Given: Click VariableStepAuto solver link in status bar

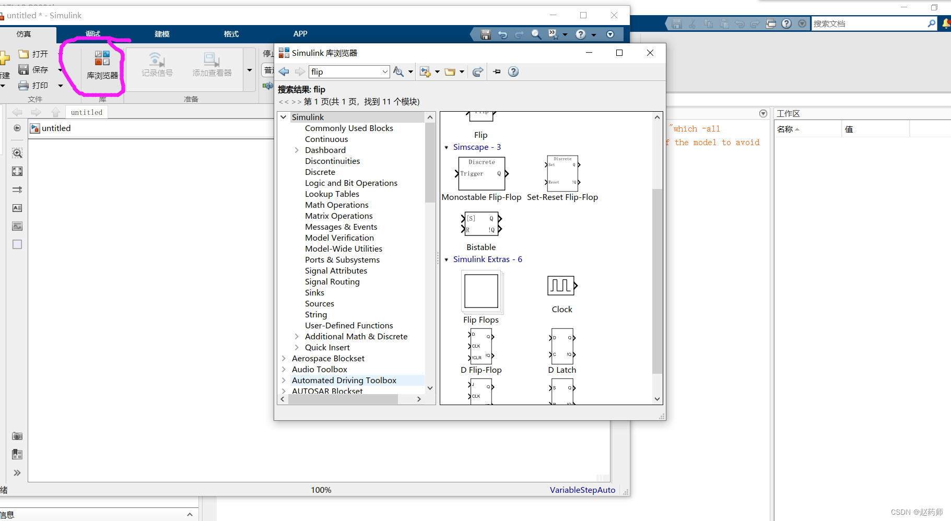Looking at the screenshot, I should point(582,490).
